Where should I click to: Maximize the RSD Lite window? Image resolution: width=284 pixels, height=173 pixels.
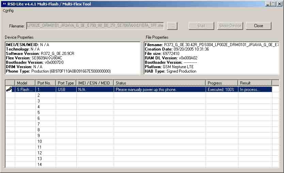[x=273, y=4]
